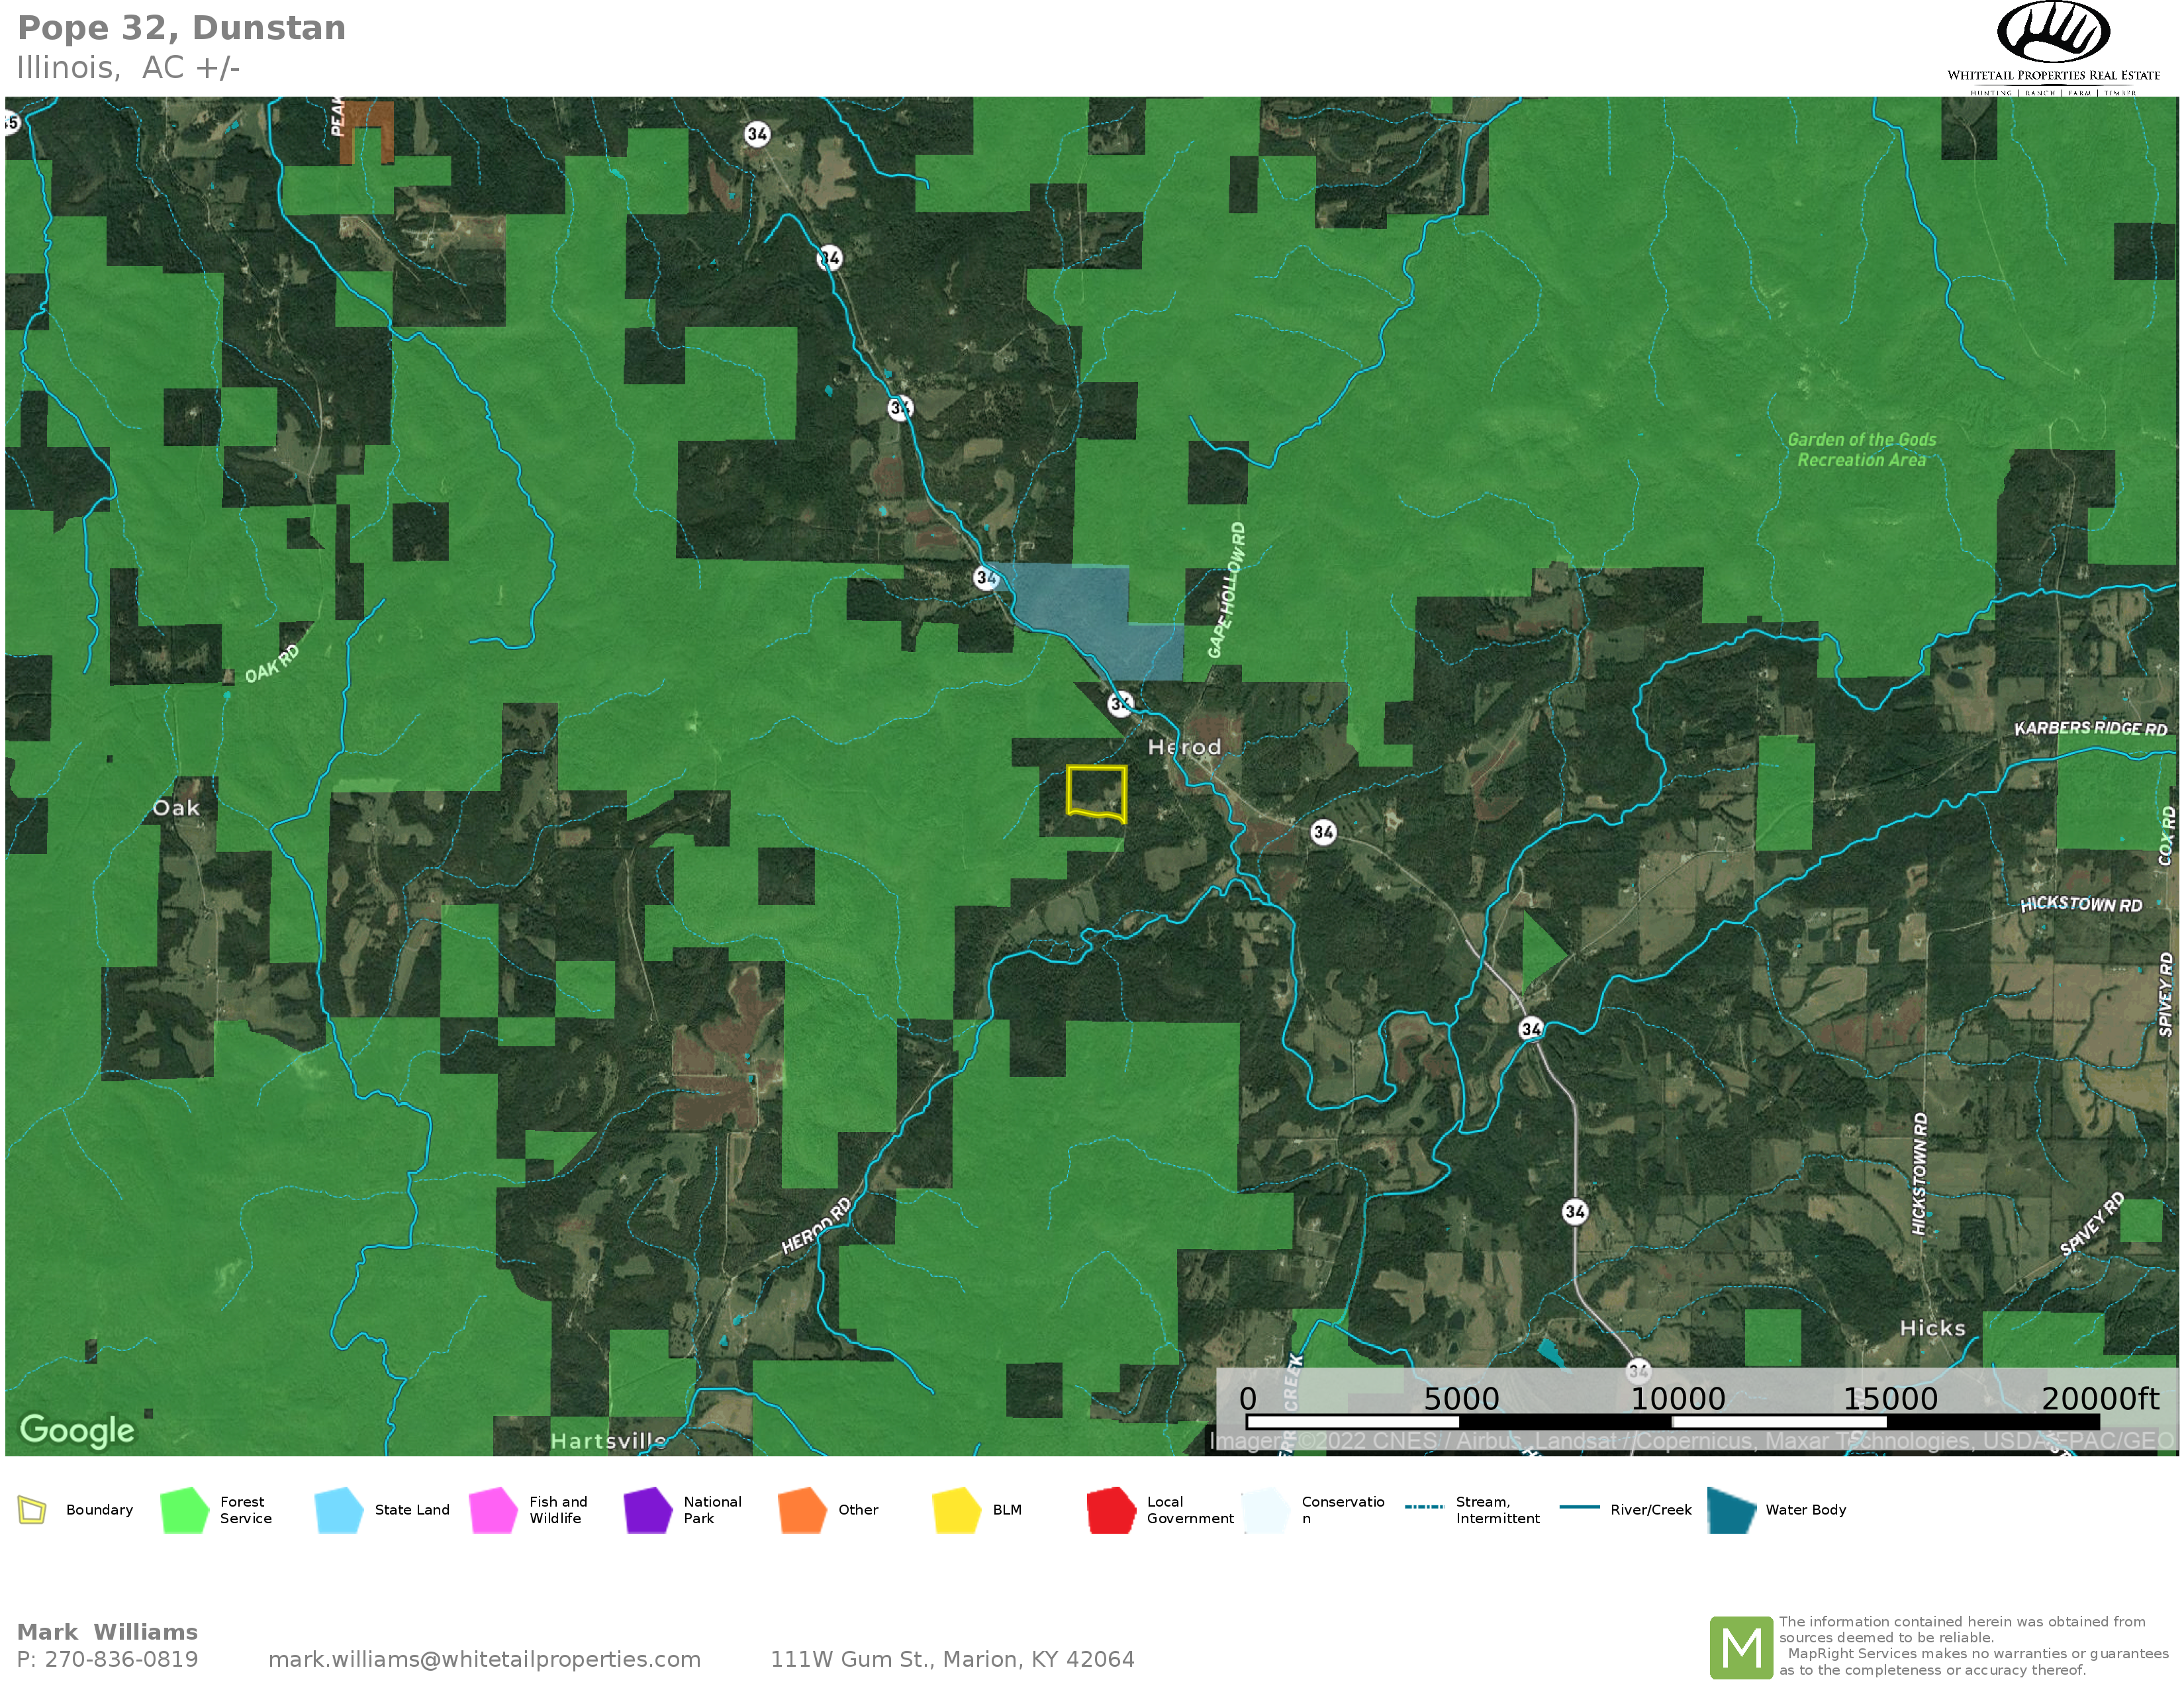Click the Forest Service green legend icon
Screen dimensions: 2184x1688
pos(183,1510)
